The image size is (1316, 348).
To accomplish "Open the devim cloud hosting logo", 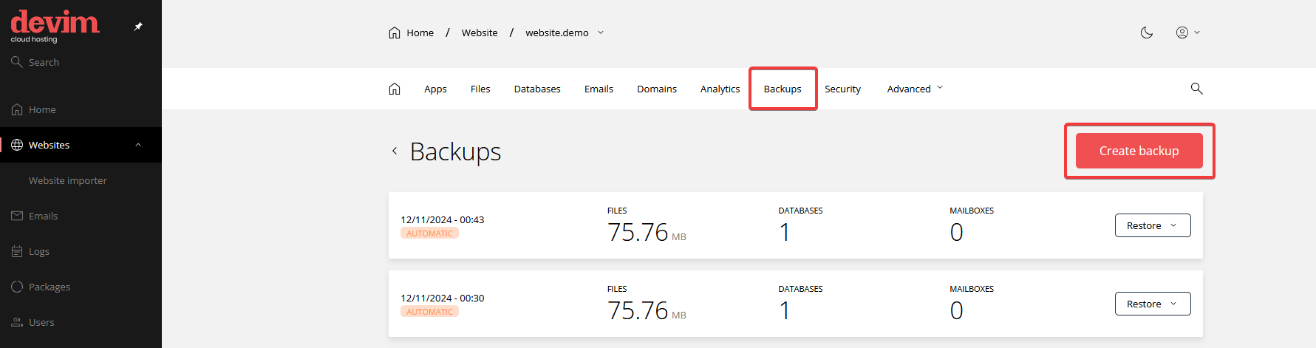I will point(55,25).
